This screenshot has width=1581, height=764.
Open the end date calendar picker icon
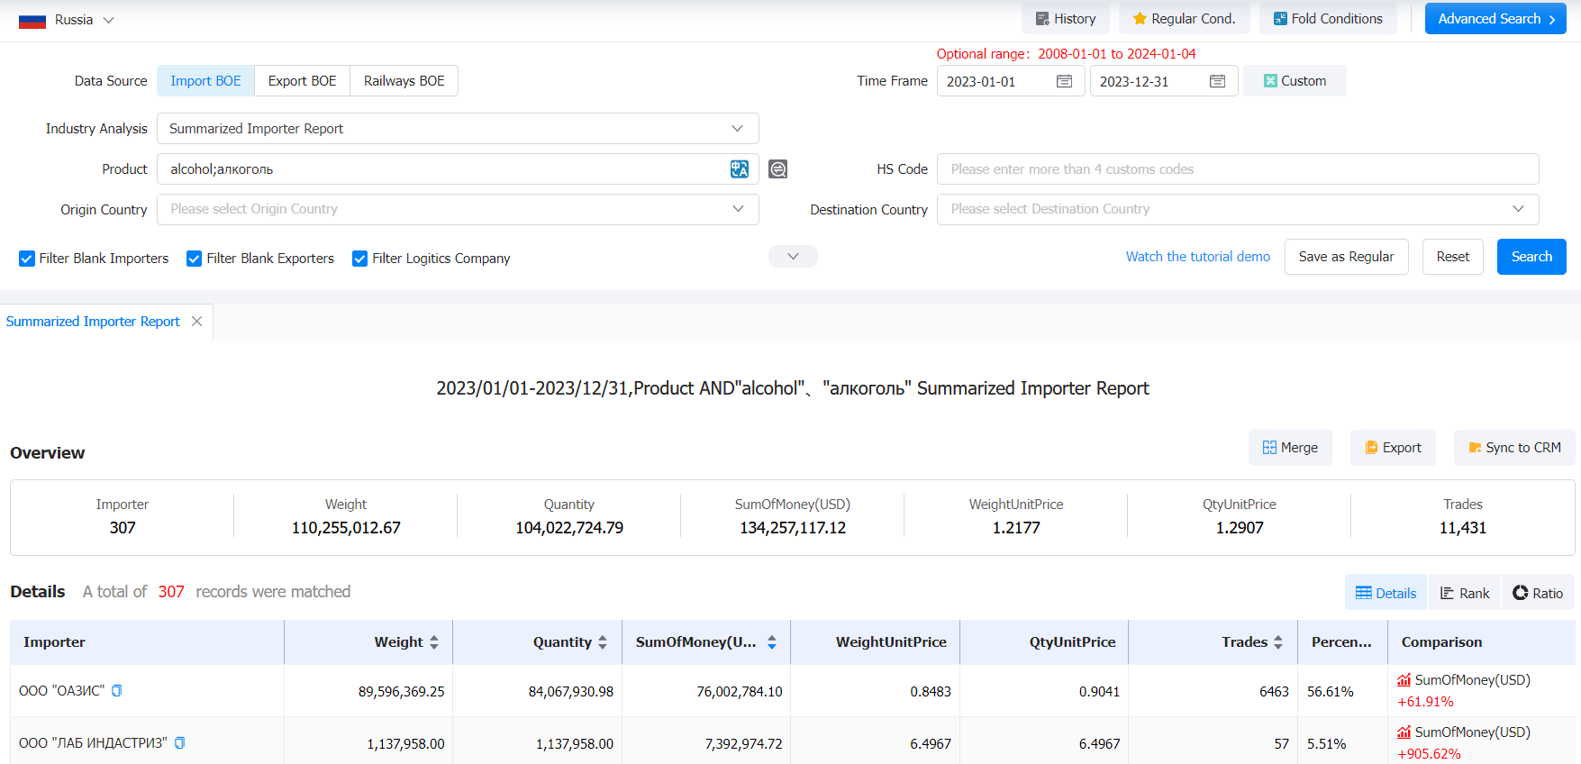[1217, 81]
